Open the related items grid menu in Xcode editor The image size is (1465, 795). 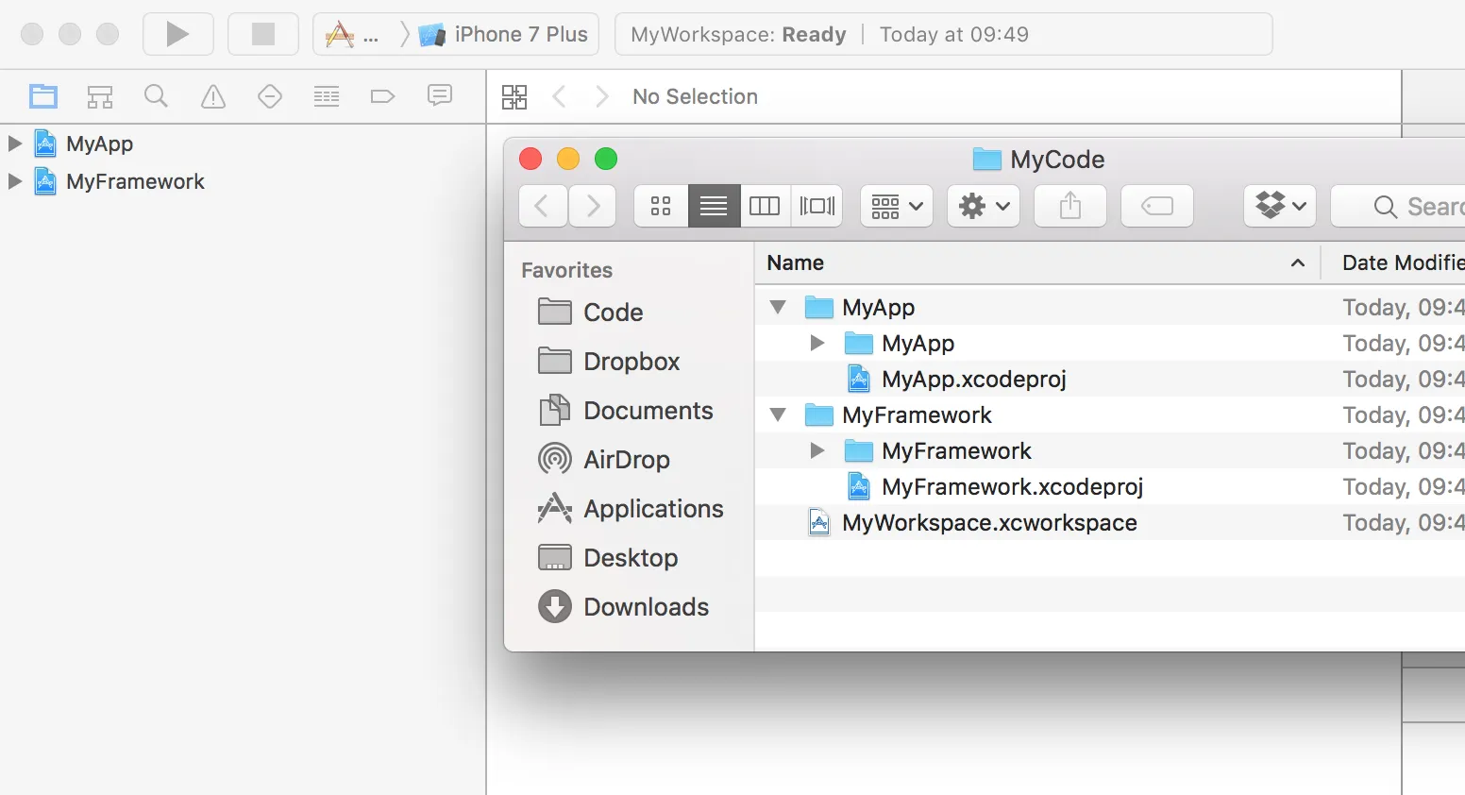point(514,96)
